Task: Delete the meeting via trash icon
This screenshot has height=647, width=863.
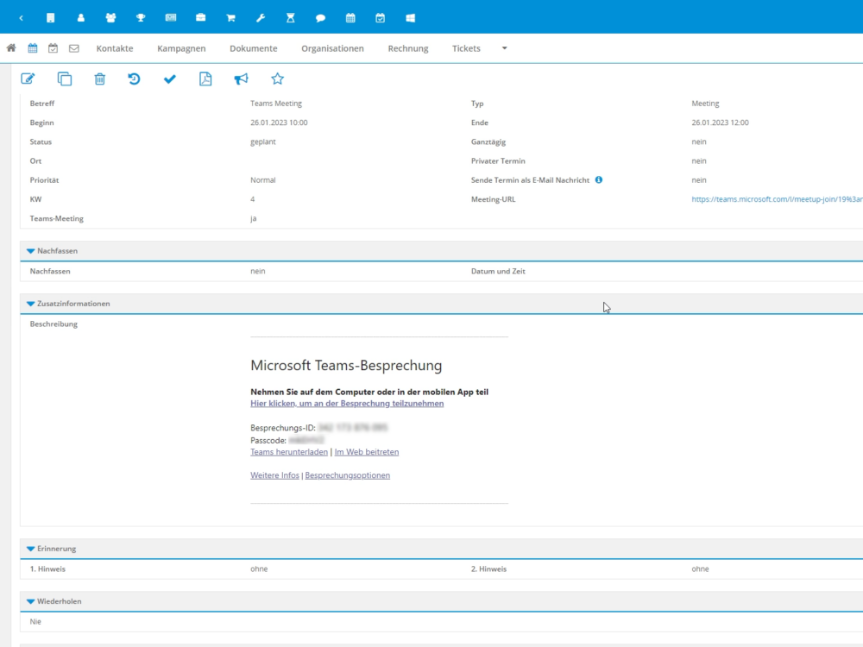Action: pos(100,79)
